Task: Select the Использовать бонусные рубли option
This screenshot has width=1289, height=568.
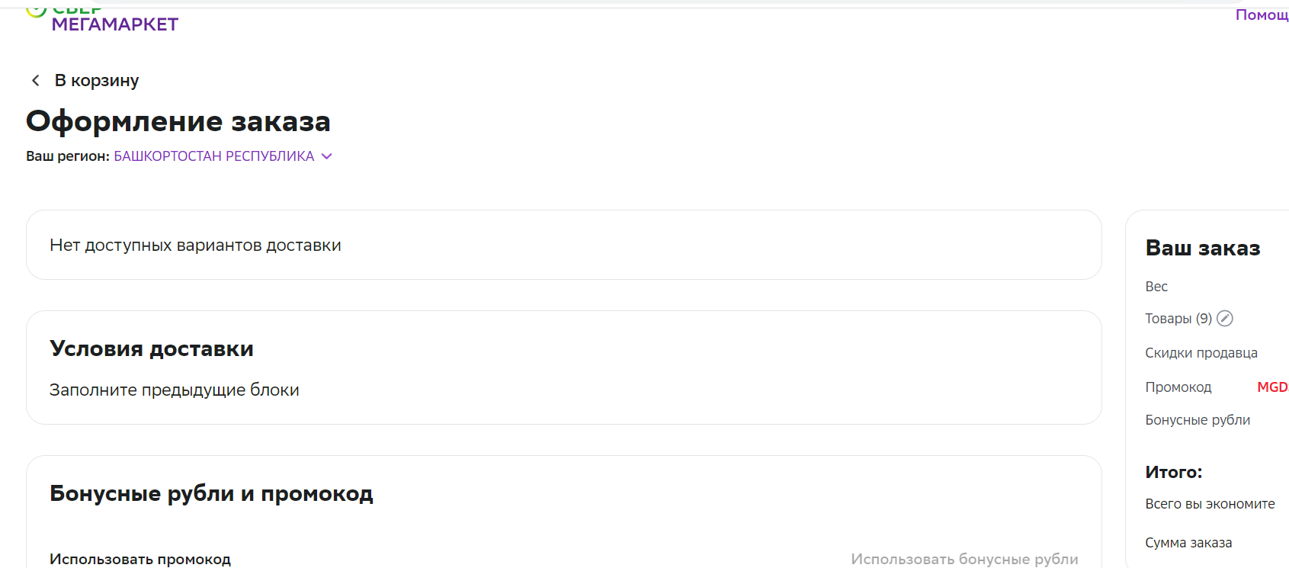Action: pos(964,559)
